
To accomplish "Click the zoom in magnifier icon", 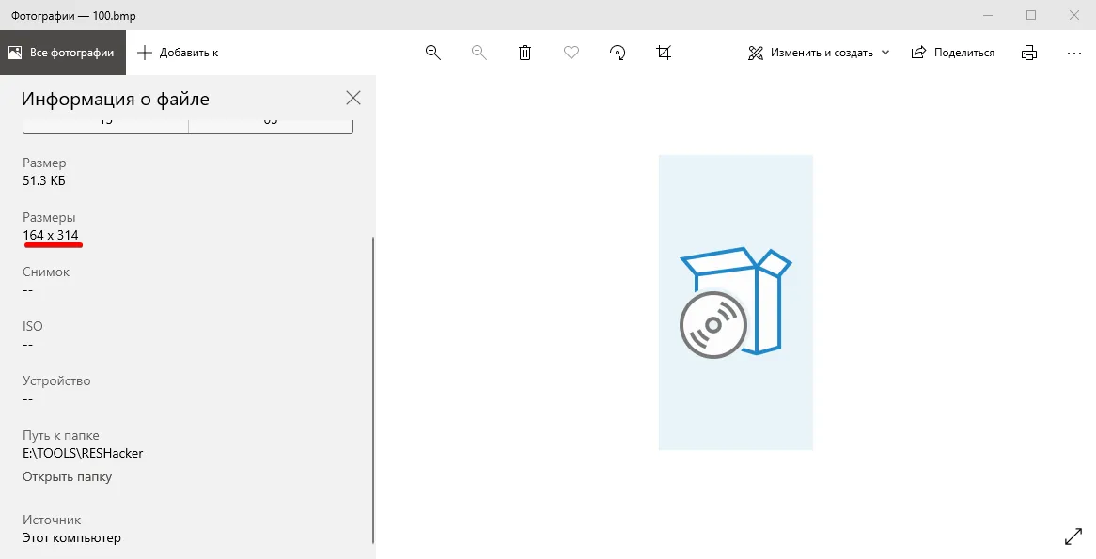I will (x=433, y=53).
